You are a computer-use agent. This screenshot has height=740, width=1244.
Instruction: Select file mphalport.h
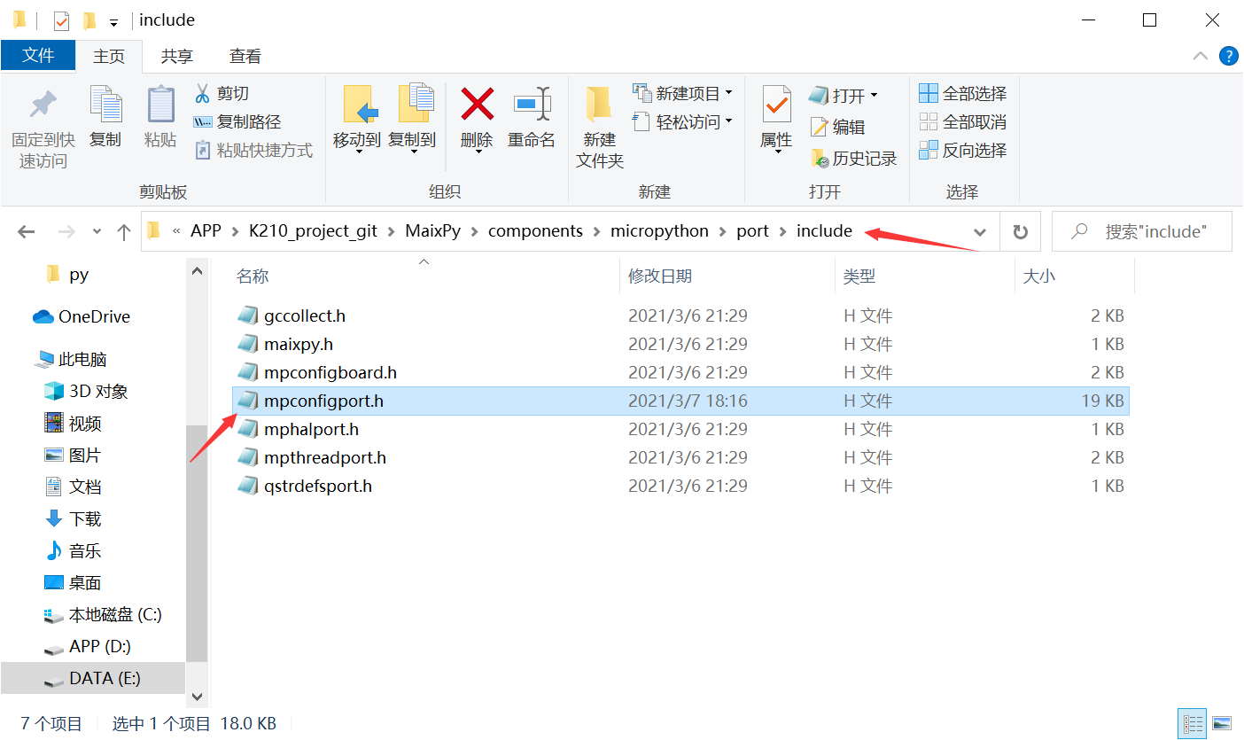tap(680, 429)
